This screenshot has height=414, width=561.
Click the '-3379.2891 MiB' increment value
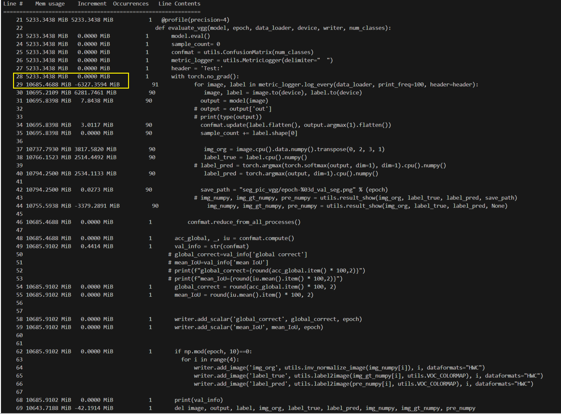point(97,206)
